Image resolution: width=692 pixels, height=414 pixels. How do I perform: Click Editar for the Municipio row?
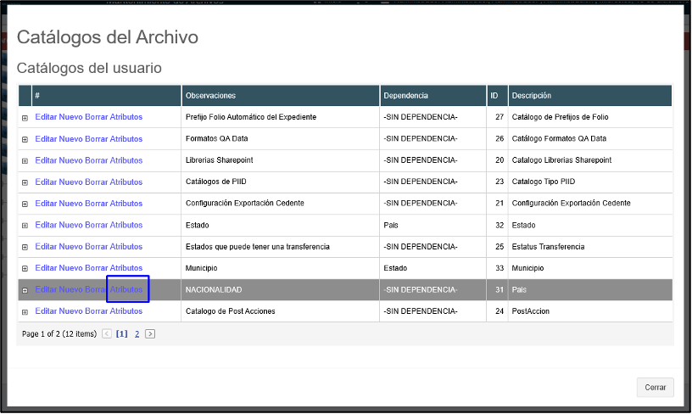pyautogui.click(x=46, y=268)
